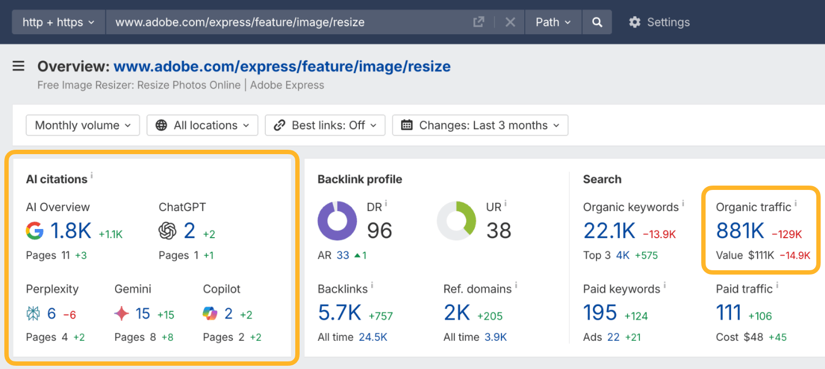Click the UR donut chart

pyautogui.click(x=456, y=221)
